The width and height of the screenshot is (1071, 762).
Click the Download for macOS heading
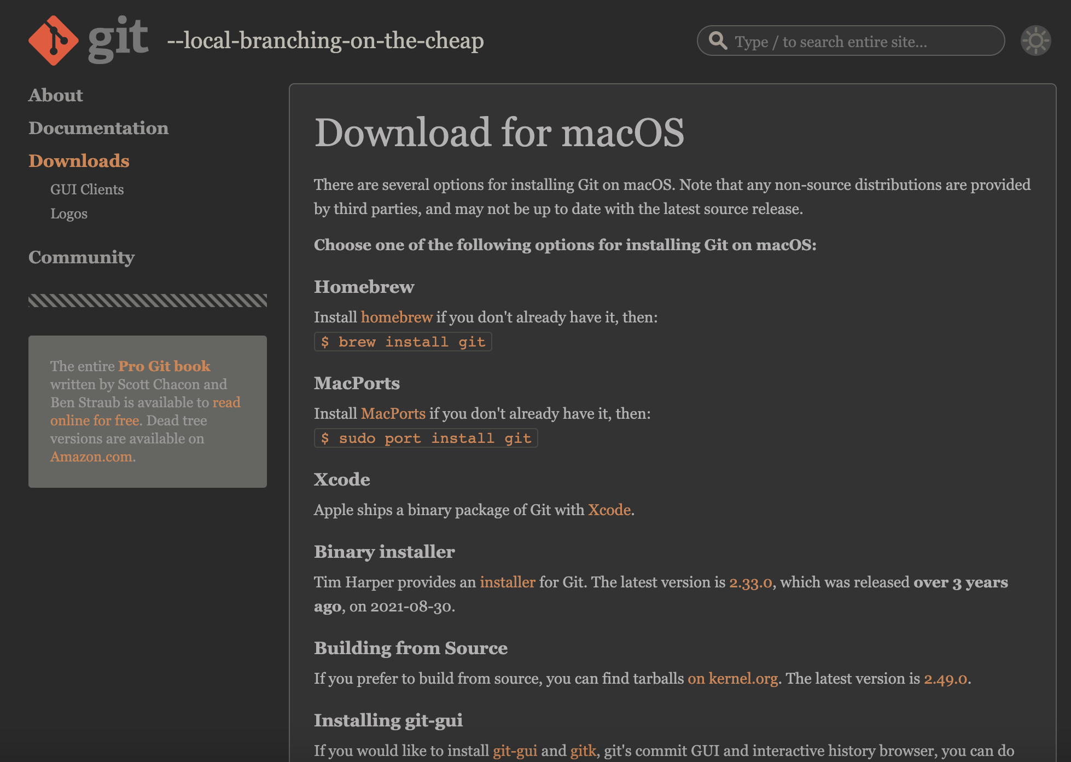click(x=499, y=132)
